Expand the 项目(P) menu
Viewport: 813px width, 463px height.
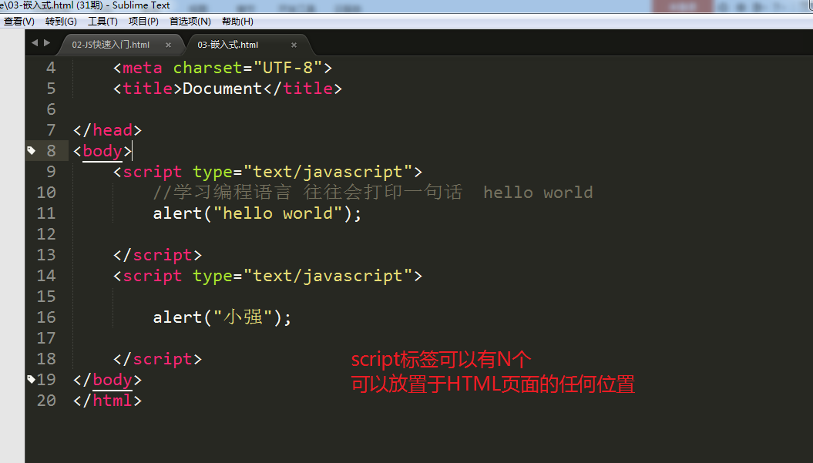[143, 22]
